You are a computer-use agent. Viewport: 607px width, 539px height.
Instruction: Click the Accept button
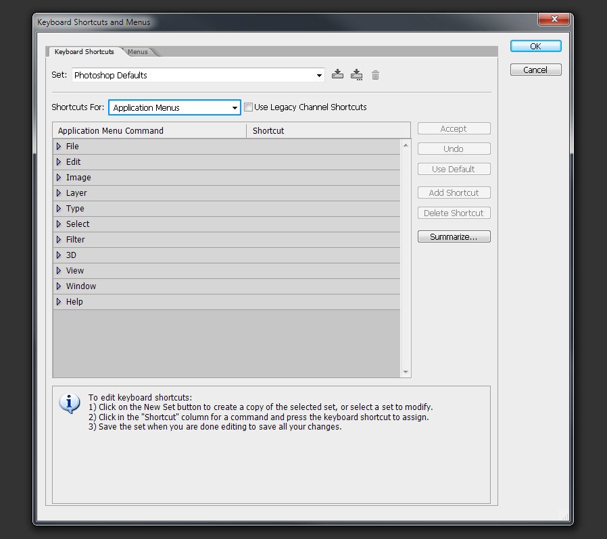[454, 128]
